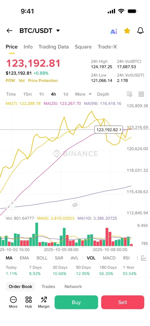Expand the BTC/USDT pair dropdown arrow
The width and height of the screenshot is (150, 326).
tap(58, 31)
